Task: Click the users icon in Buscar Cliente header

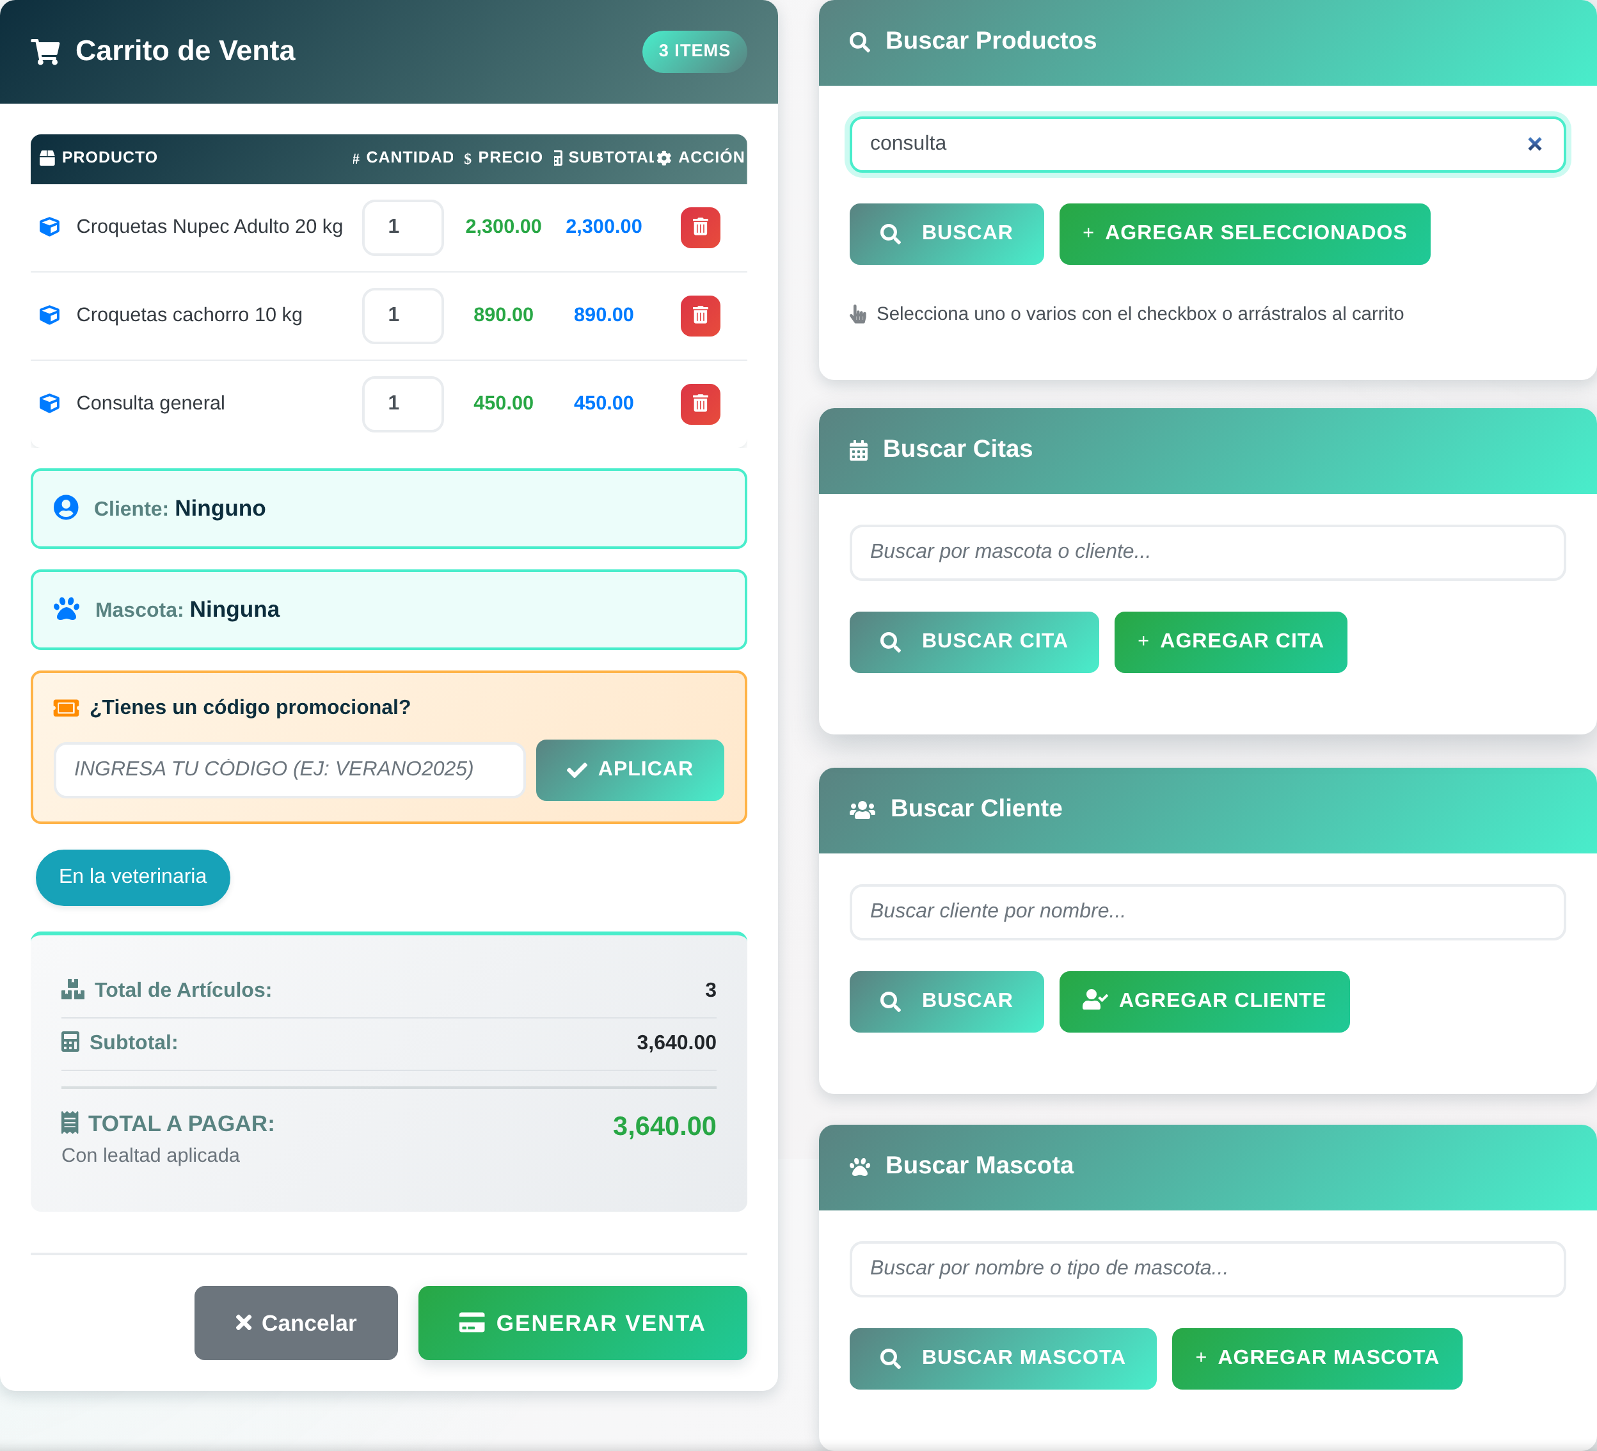Action: (862, 809)
